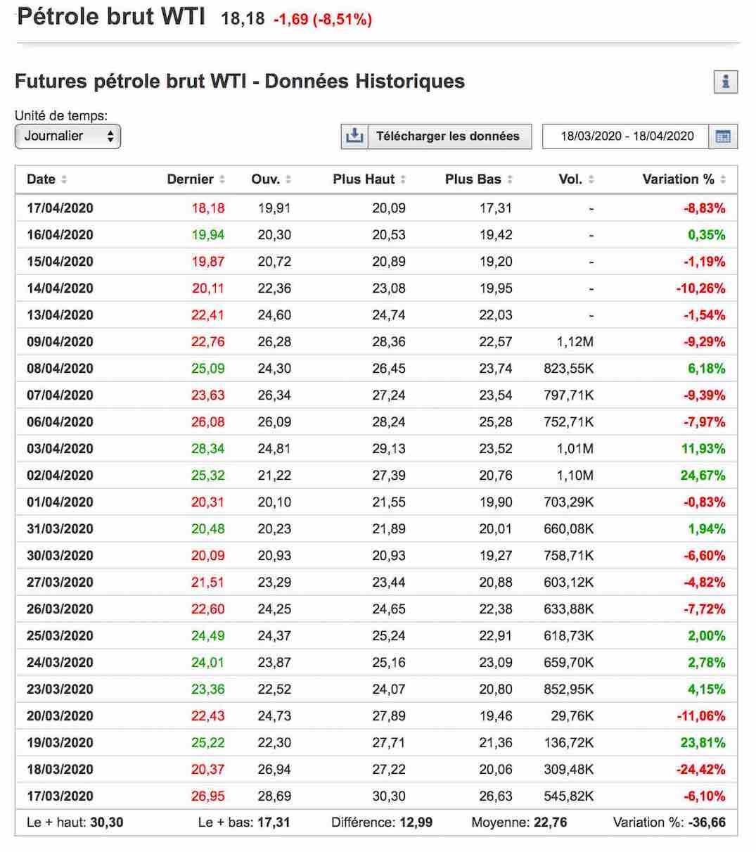Image resolution: width=756 pixels, height=852 pixels.
Task: Open the calendar date picker icon
Action: click(723, 136)
